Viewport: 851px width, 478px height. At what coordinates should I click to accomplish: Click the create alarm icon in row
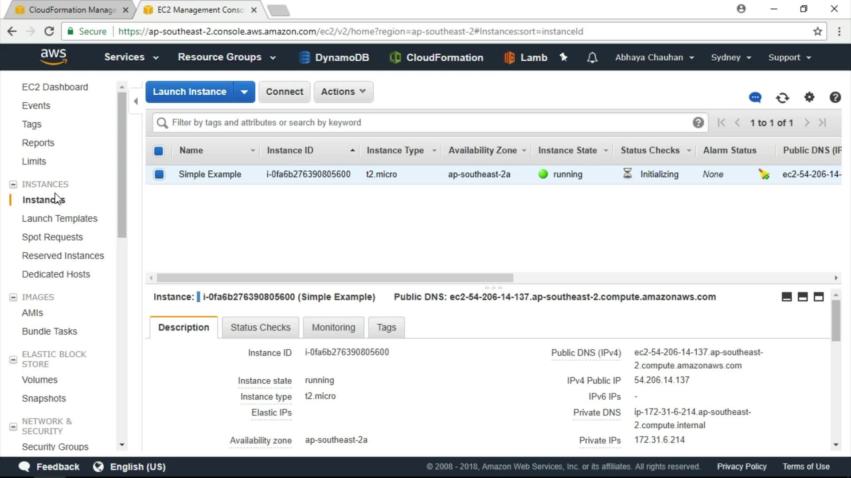(x=764, y=174)
